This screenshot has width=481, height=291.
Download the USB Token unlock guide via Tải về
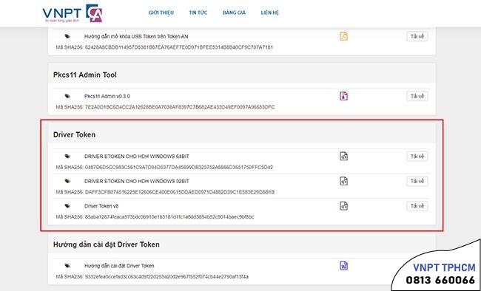[417, 36]
